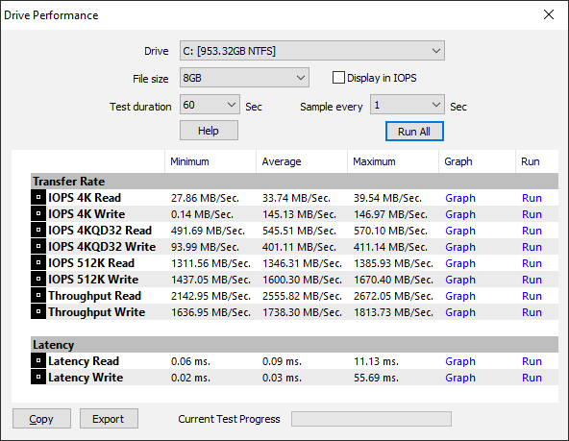Image resolution: width=569 pixels, height=441 pixels.
Task: Open Graph for IOPS 512K Write
Action: (460, 280)
